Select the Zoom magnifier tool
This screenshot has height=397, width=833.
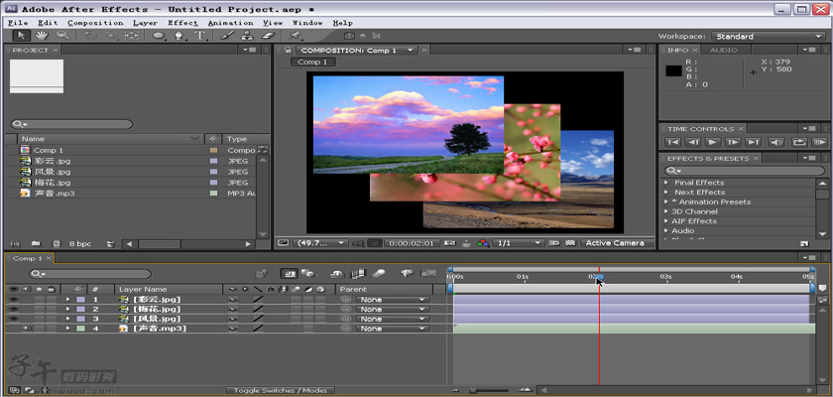[62, 36]
